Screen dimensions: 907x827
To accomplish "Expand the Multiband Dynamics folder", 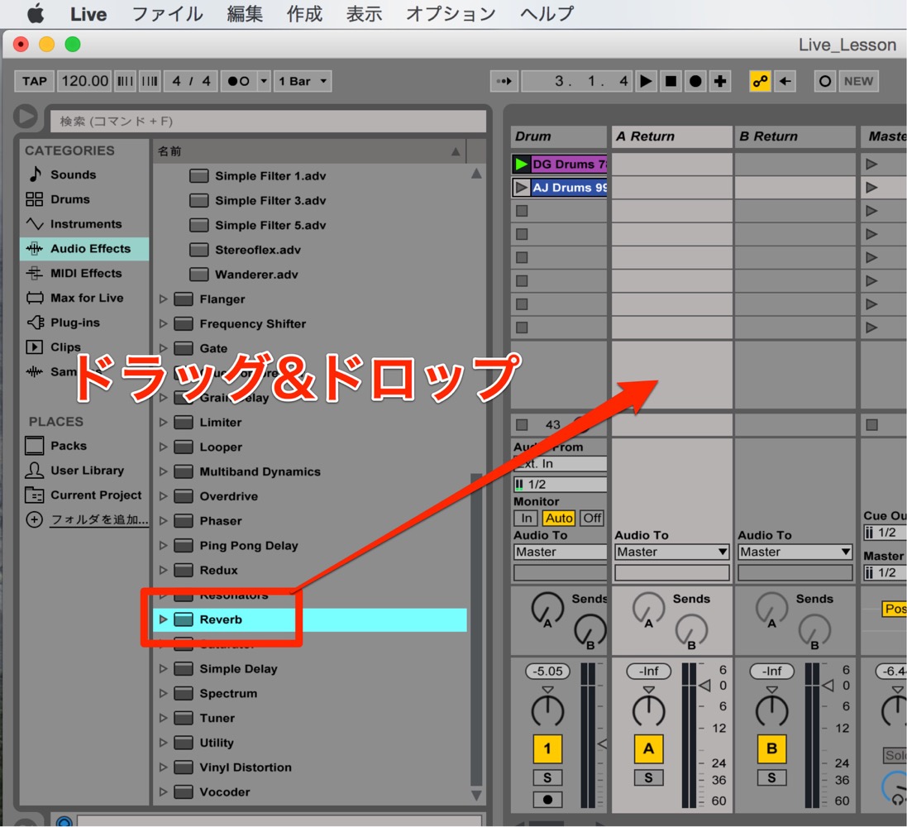I will pos(163,471).
